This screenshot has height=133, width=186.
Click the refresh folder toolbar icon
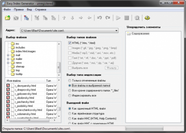click(x=15, y=18)
